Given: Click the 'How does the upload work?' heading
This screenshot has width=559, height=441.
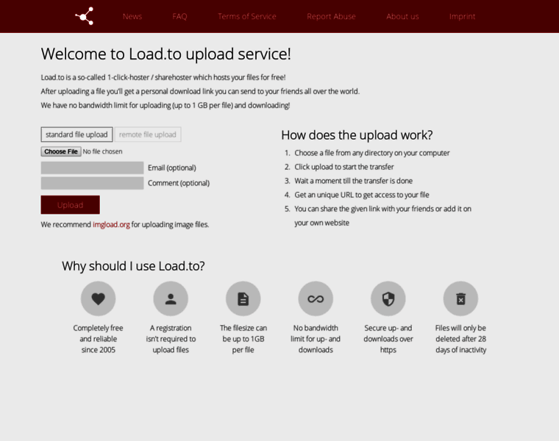Looking at the screenshot, I should tap(357, 135).
